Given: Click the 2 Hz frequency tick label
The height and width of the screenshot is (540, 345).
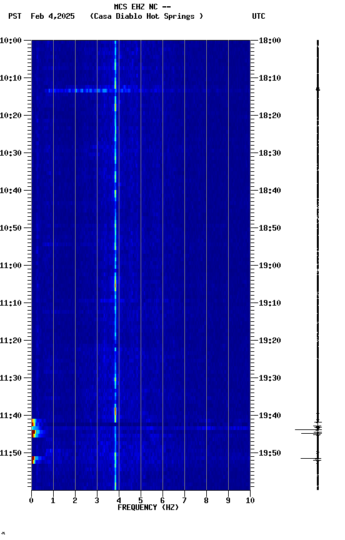Looking at the screenshot, I should [75, 501].
